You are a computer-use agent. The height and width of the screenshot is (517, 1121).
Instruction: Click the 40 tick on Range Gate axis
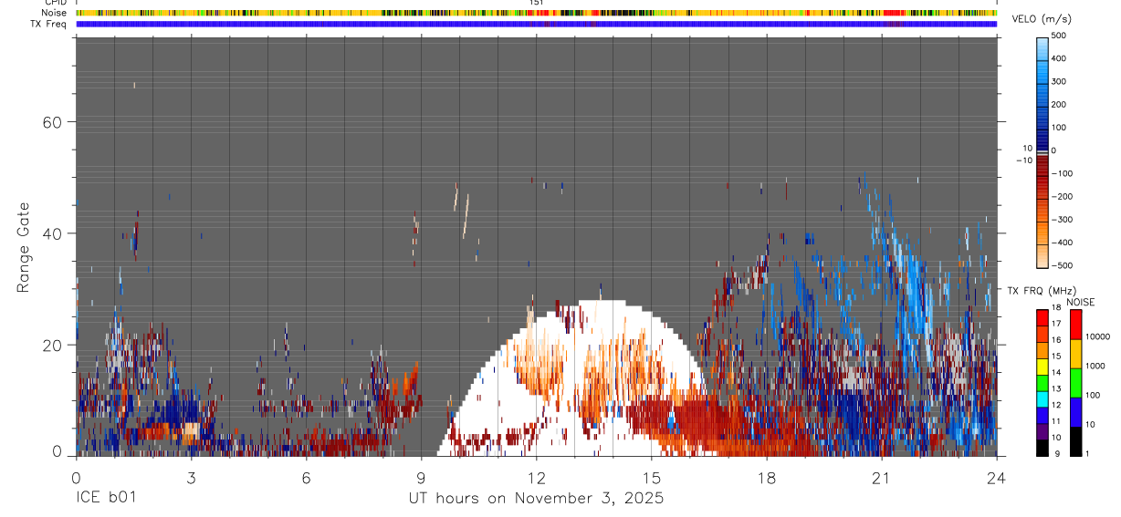click(x=54, y=233)
